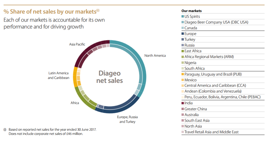
Task: Click the Asia Pacific chart label
Action: click(77, 44)
